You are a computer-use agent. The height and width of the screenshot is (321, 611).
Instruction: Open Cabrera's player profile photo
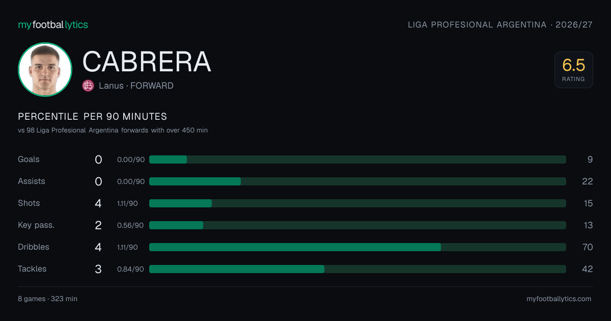[x=45, y=69]
